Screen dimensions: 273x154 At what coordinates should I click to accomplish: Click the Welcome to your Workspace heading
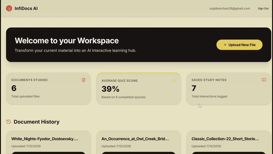click(67, 41)
